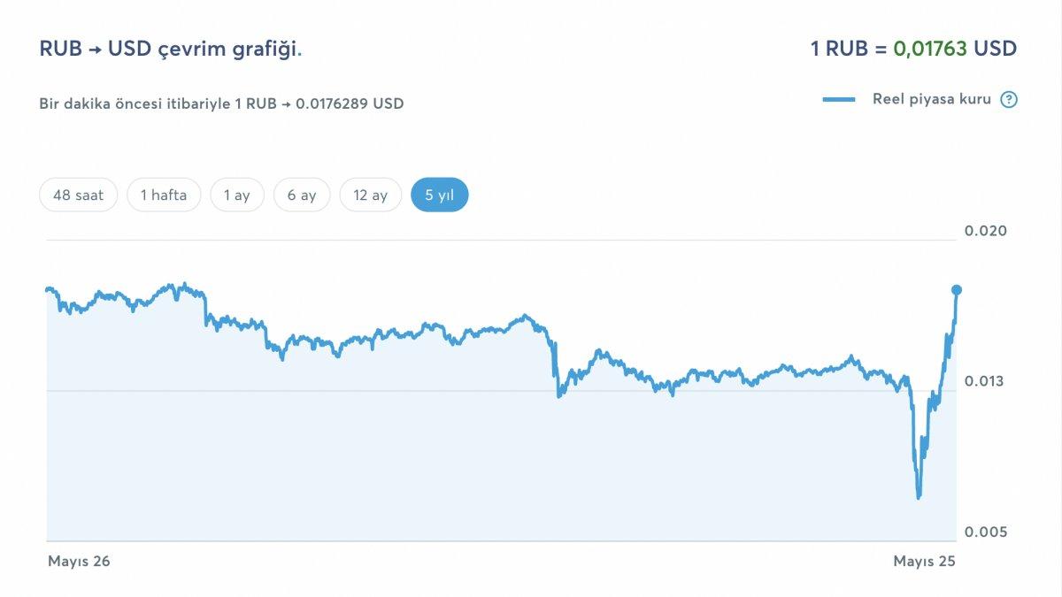
Task: Click the 1 RUB = 0,01763 USD rate
Action: coord(915,50)
